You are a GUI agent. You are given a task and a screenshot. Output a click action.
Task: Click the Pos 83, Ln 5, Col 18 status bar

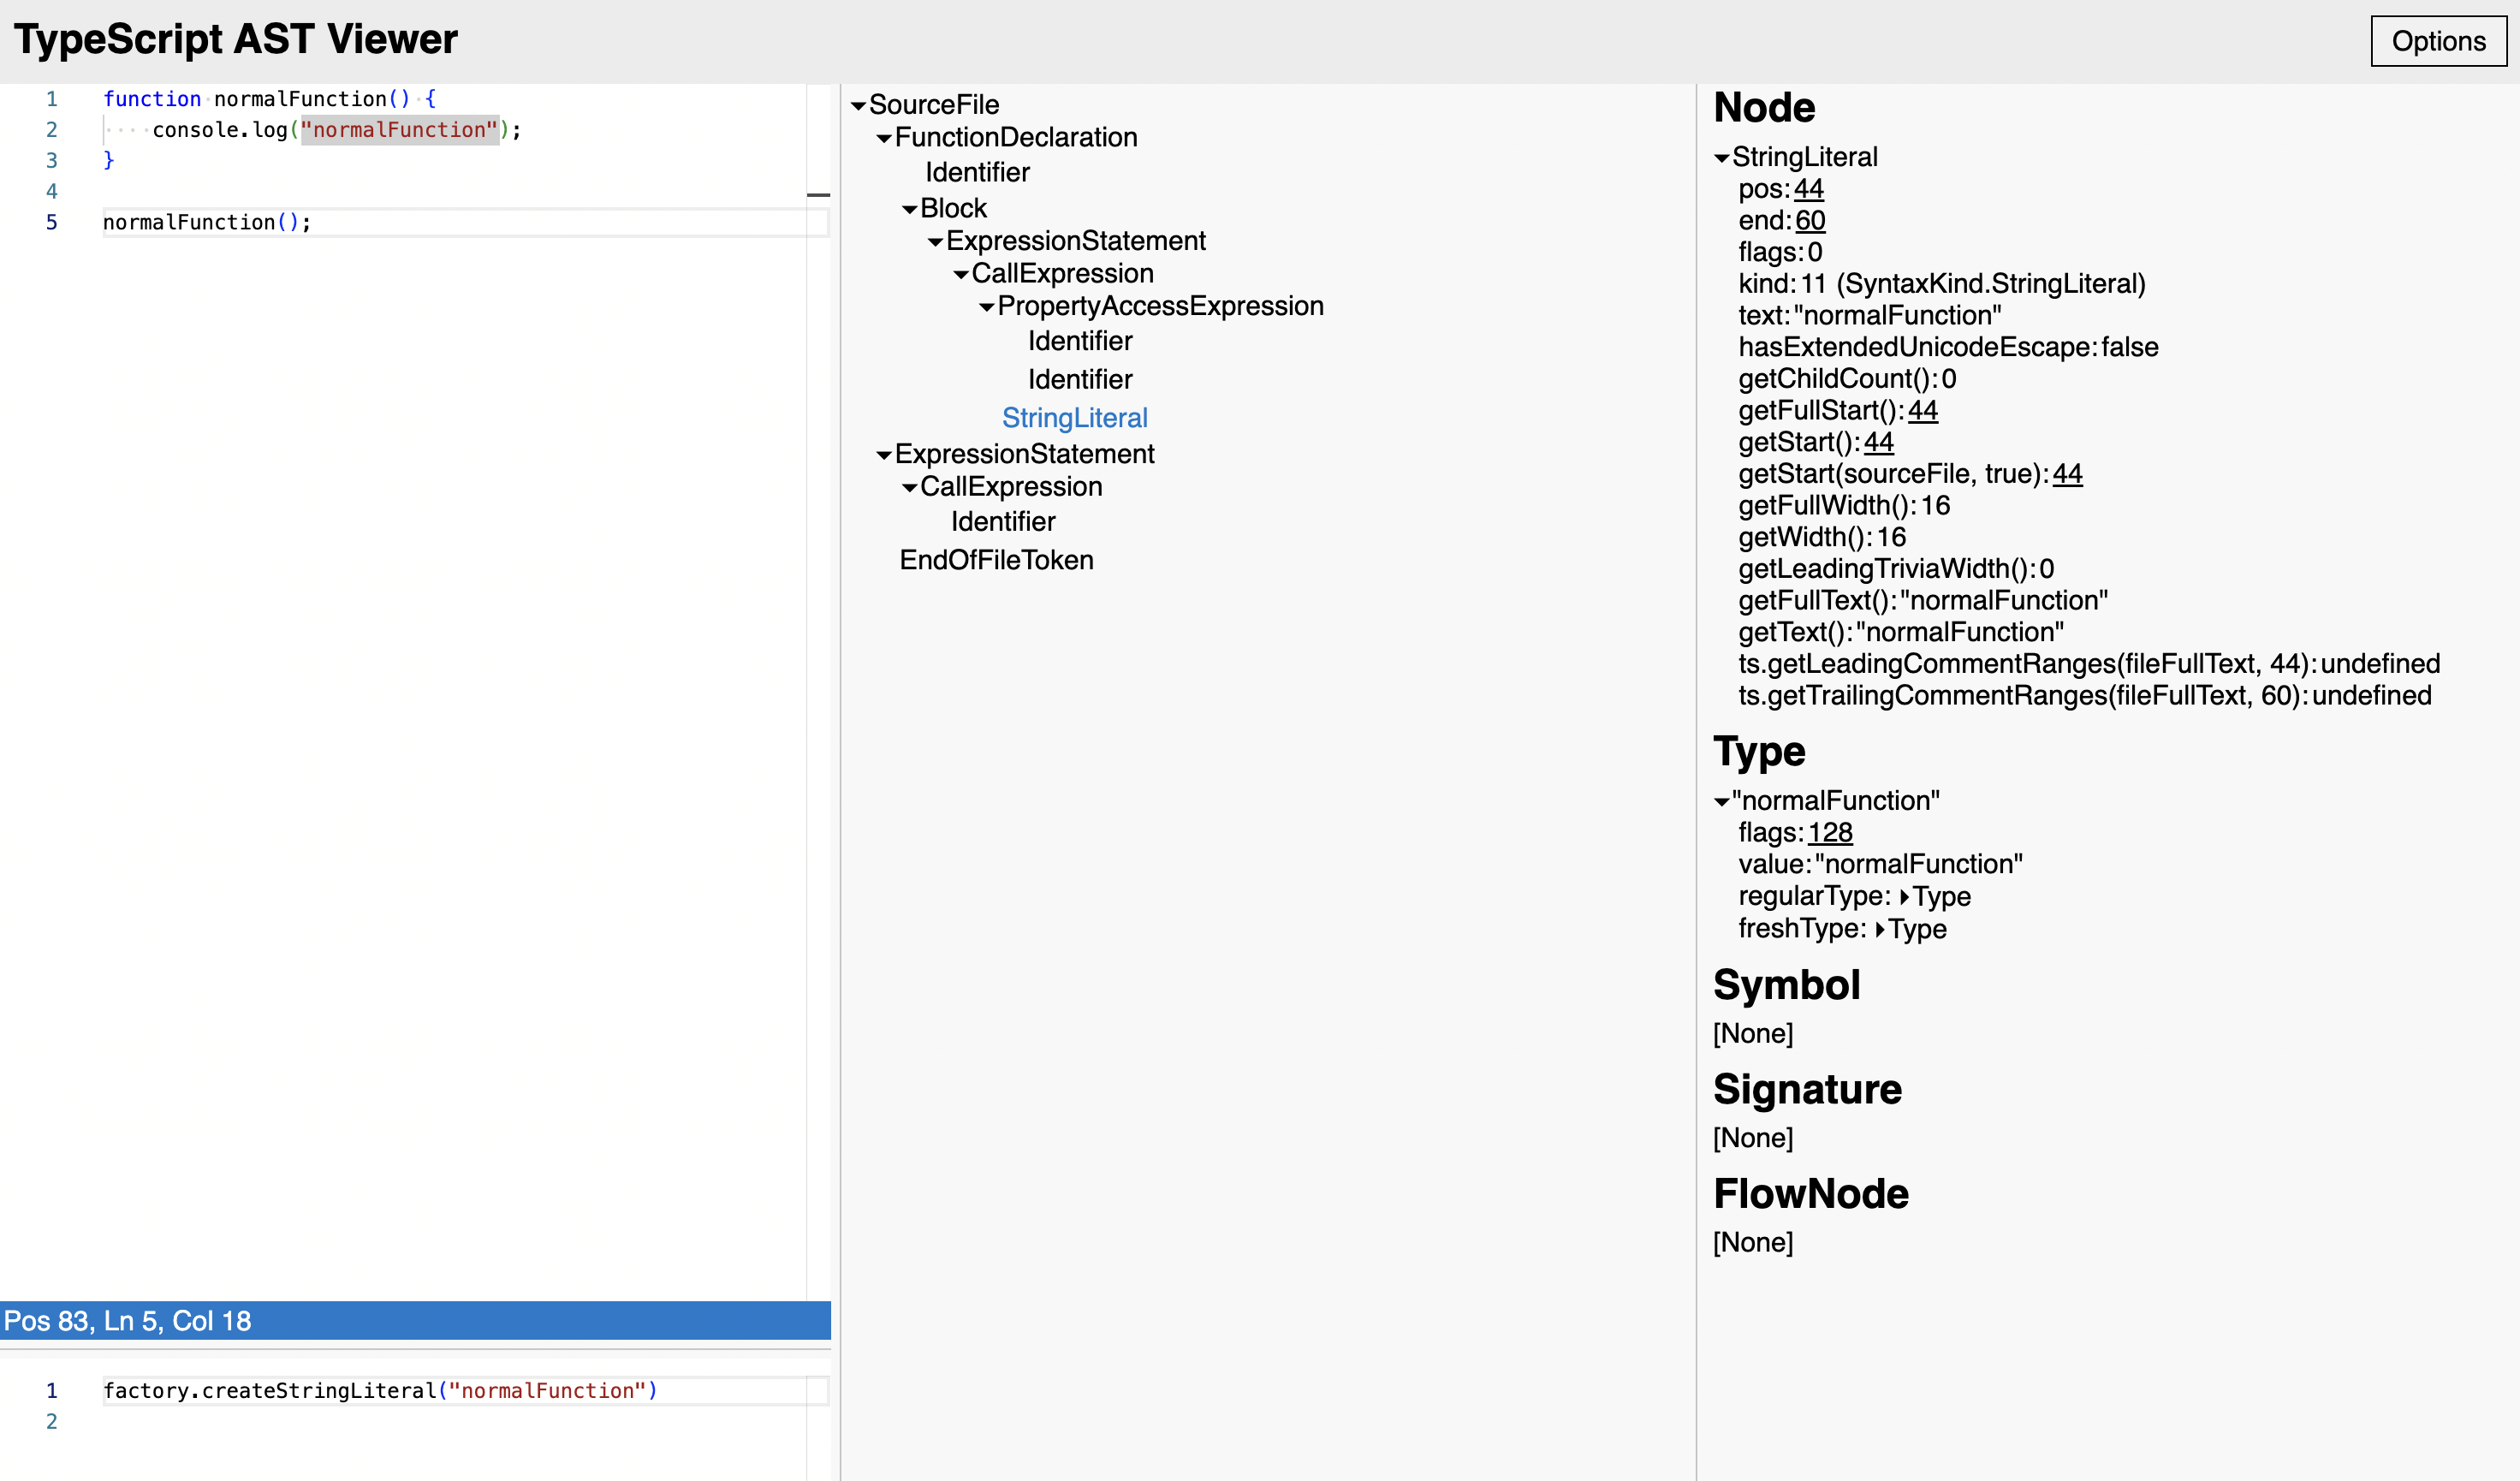pos(415,1321)
